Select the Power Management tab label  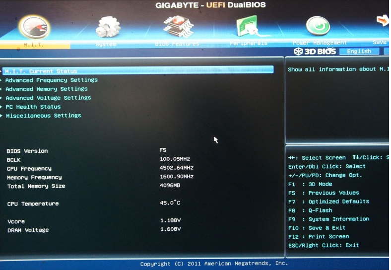click(x=320, y=43)
